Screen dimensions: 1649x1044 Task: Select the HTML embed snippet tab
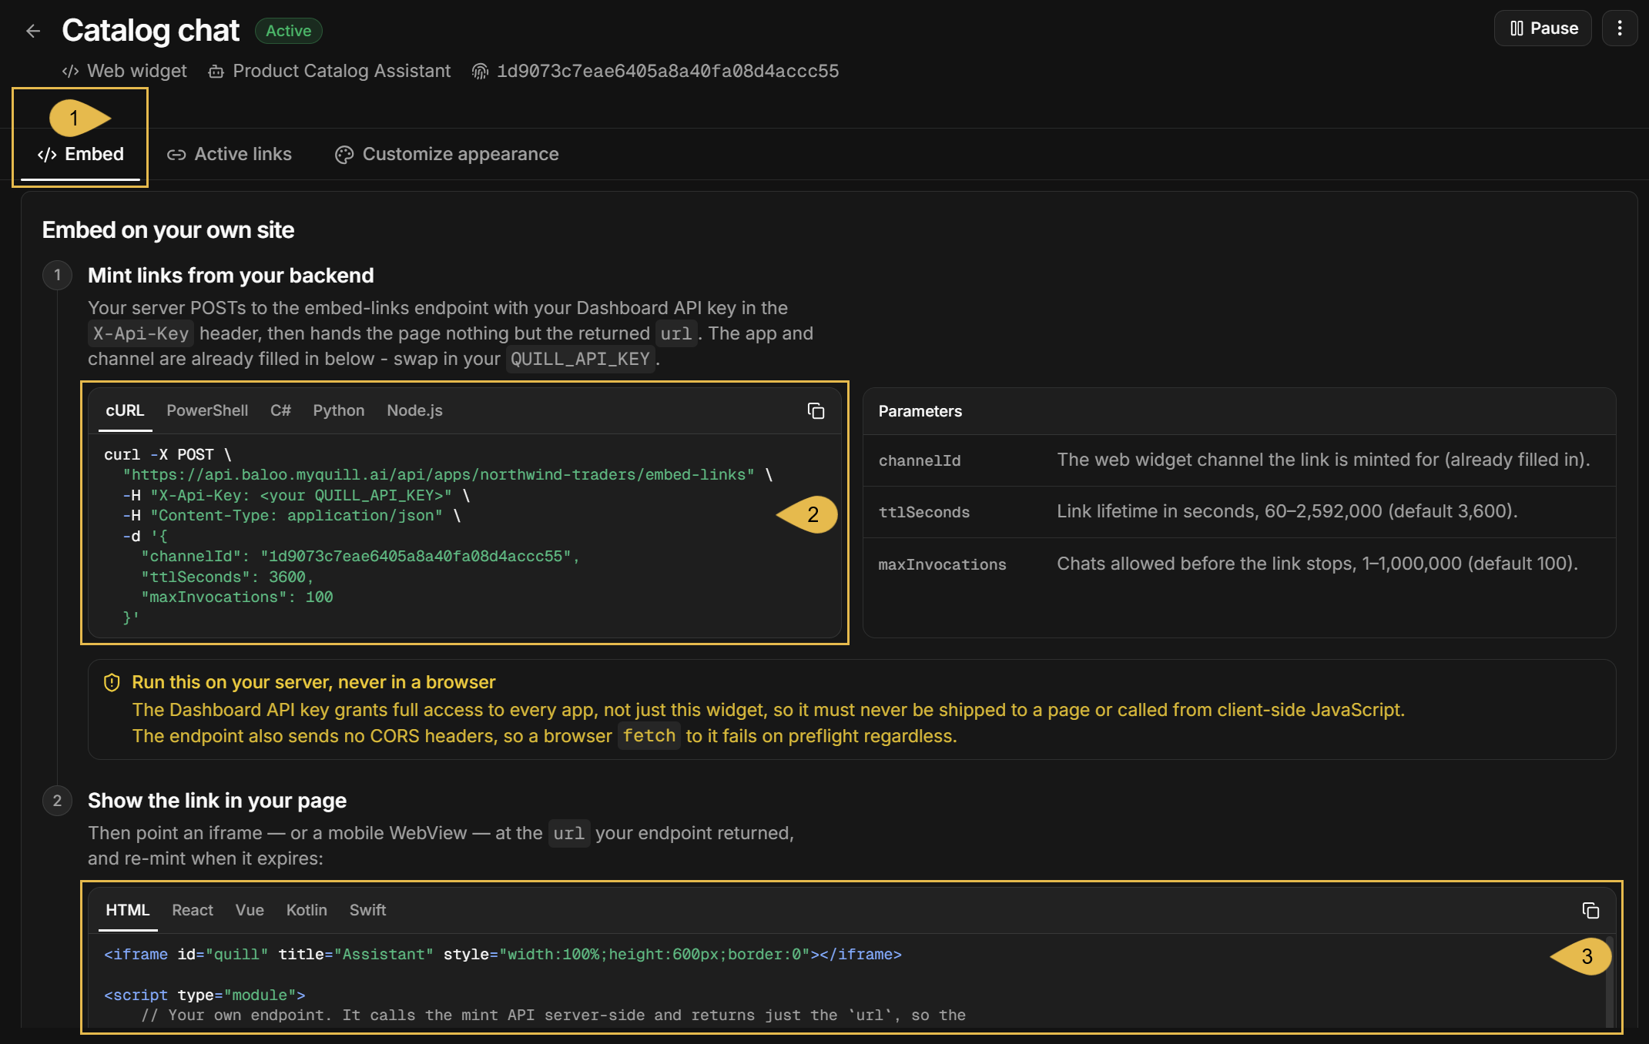[x=128, y=910]
